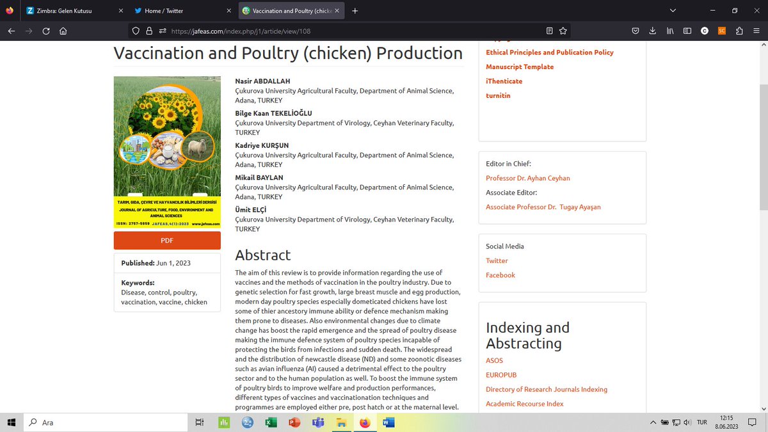Open the Firefox application menu
This screenshot has width=768, height=432.
click(756, 31)
